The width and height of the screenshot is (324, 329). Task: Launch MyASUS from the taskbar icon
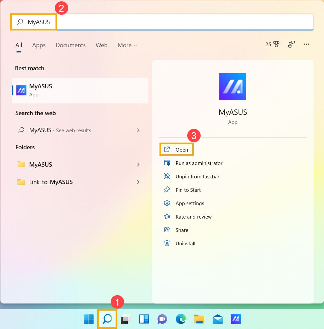(236, 319)
